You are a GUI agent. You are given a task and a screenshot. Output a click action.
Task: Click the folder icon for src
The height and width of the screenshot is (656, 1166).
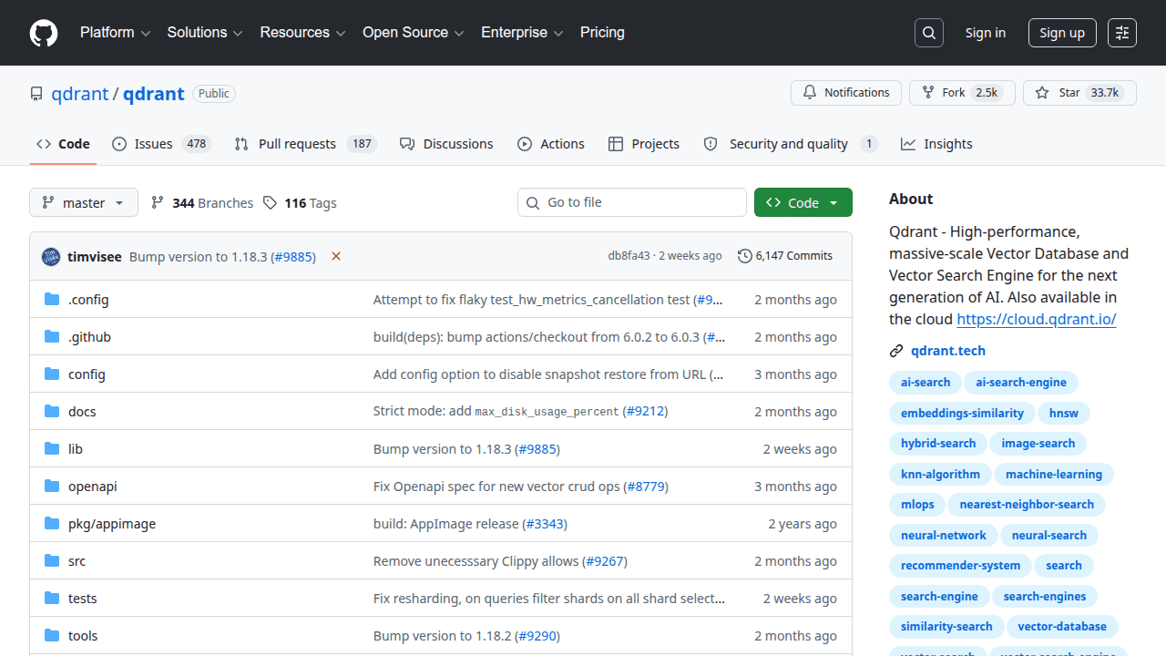coord(52,561)
